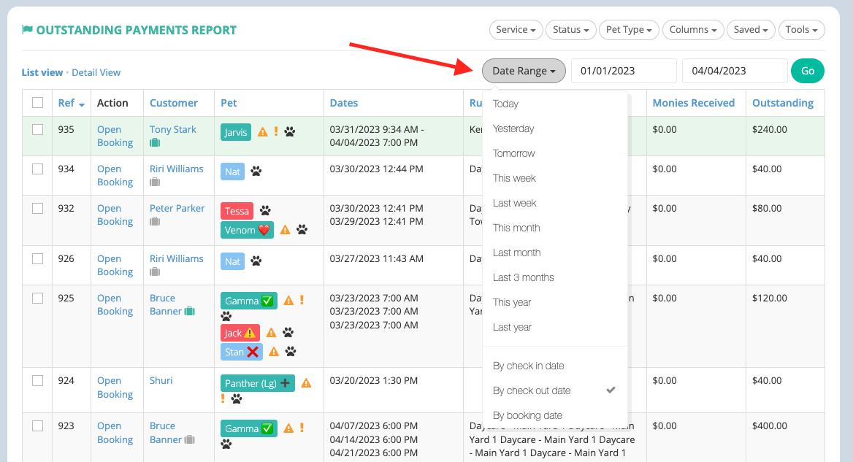Click the paw icon in booking 924 row

click(237, 399)
